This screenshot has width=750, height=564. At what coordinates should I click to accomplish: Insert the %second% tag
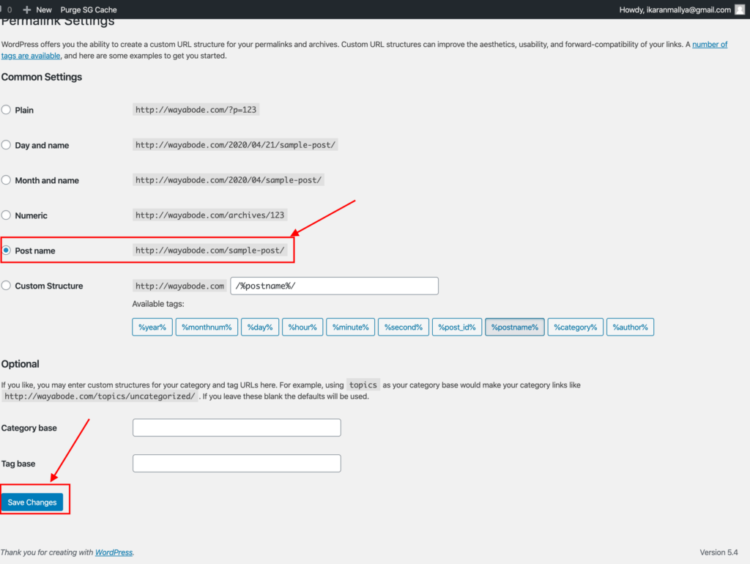[404, 327]
